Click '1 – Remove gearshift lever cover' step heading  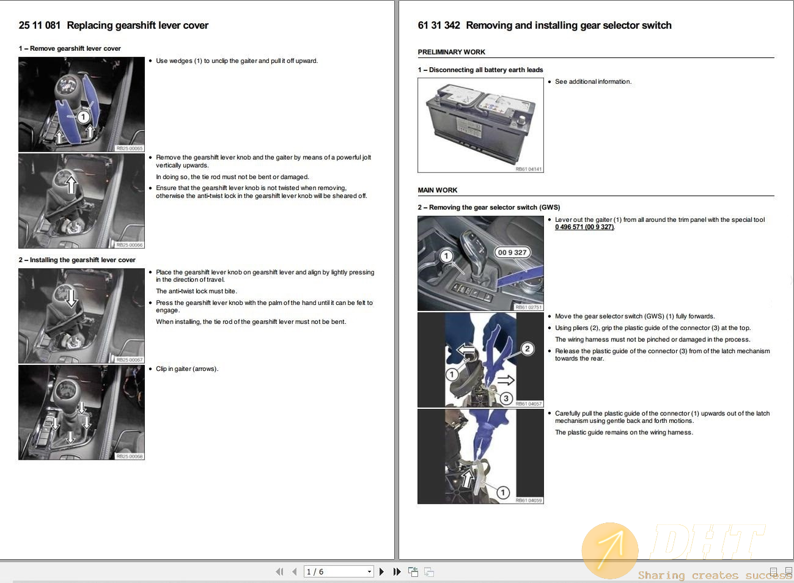click(70, 48)
